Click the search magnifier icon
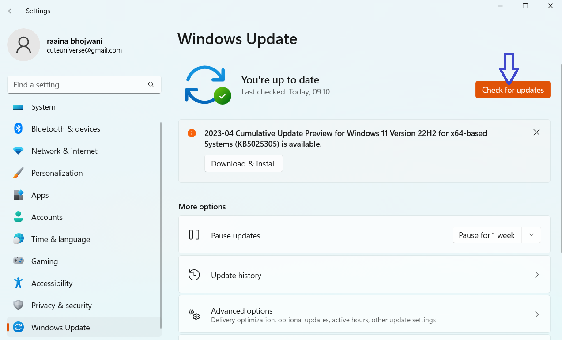This screenshot has height=340, width=562. (151, 84)
